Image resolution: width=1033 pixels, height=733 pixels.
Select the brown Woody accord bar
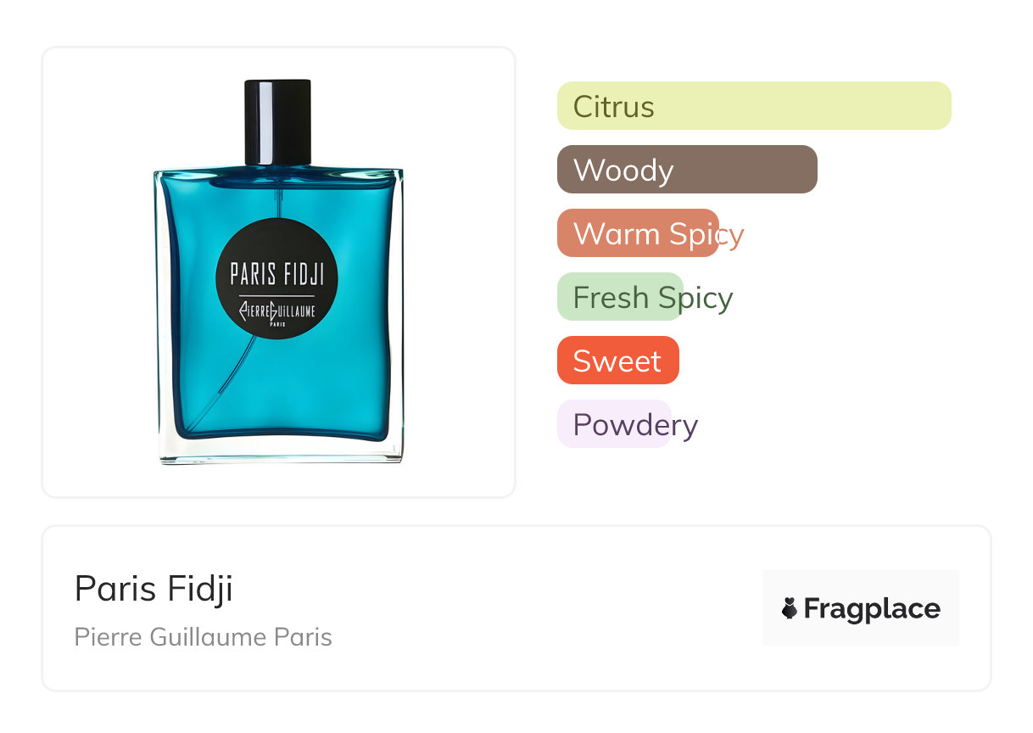[687, 170]
